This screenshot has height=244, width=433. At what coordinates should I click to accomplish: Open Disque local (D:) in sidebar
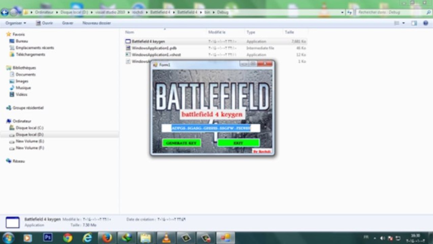point(30,135)
